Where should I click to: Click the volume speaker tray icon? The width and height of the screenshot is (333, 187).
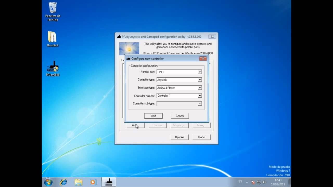click(x=265, y=182)
